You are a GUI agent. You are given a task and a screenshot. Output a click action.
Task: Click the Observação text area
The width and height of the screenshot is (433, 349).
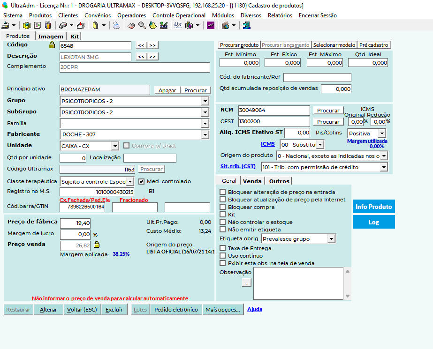(x=298, y=283)
